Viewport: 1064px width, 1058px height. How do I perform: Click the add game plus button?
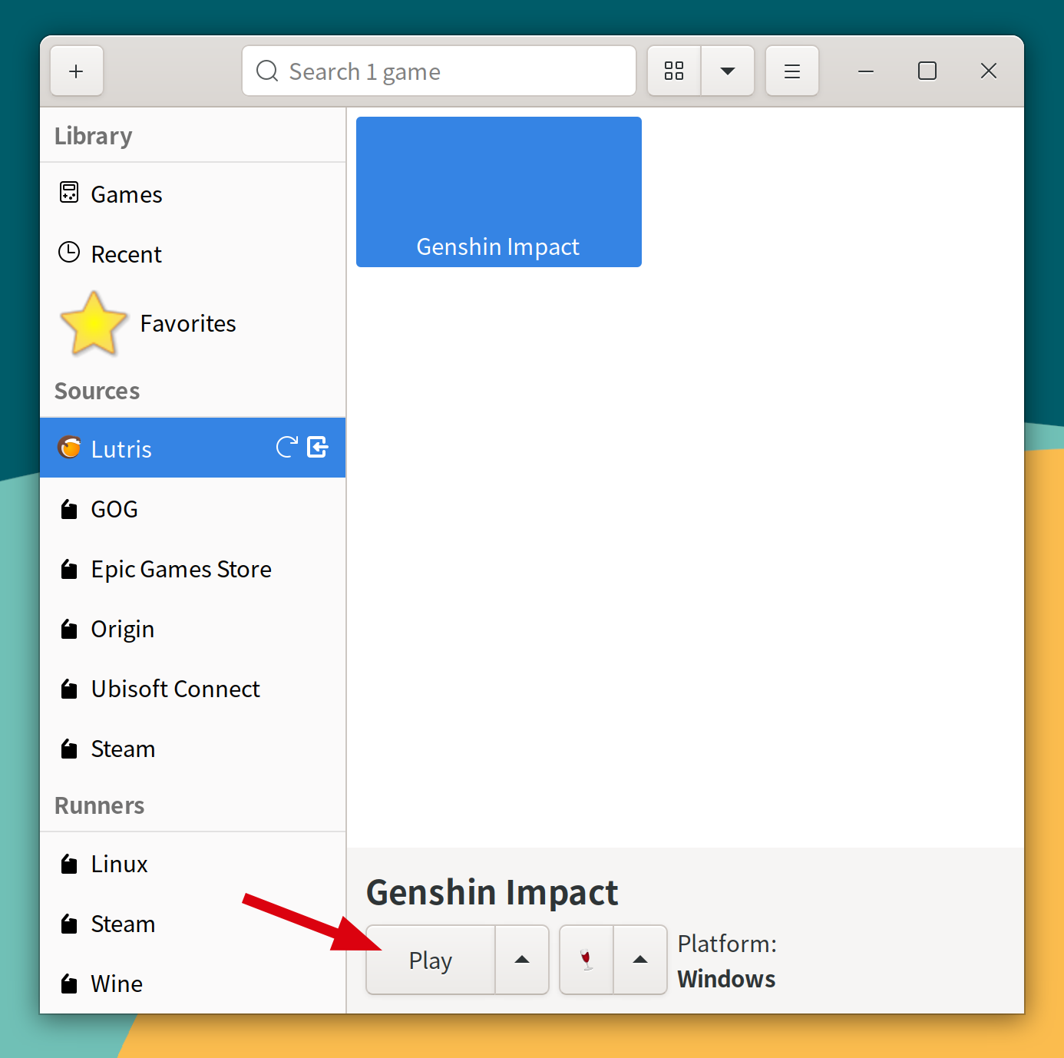pos(77,71)
